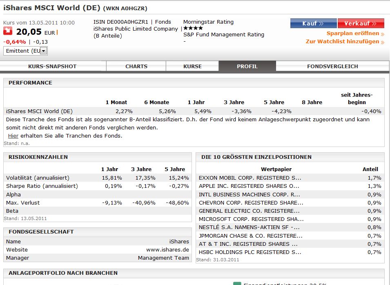Click the 5 Jahre performance value -4,23%
This screenshot has width=390, height=285.
click(x=281, y=111)
